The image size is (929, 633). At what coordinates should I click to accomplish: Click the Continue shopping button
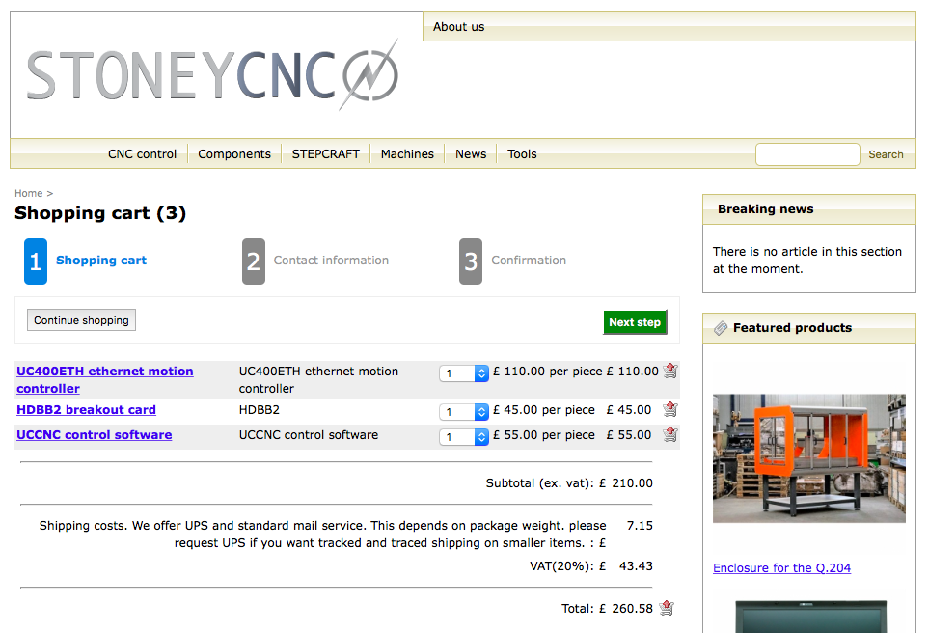point(81,320)
